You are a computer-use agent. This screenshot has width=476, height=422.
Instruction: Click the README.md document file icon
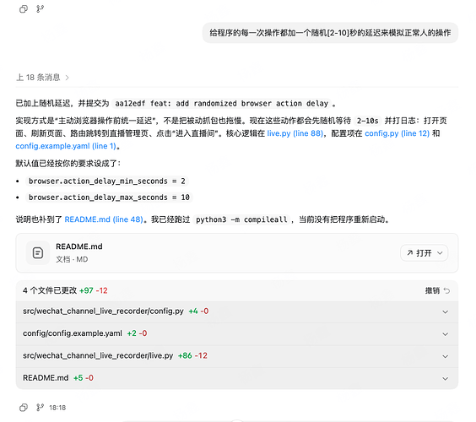(38, 253)
